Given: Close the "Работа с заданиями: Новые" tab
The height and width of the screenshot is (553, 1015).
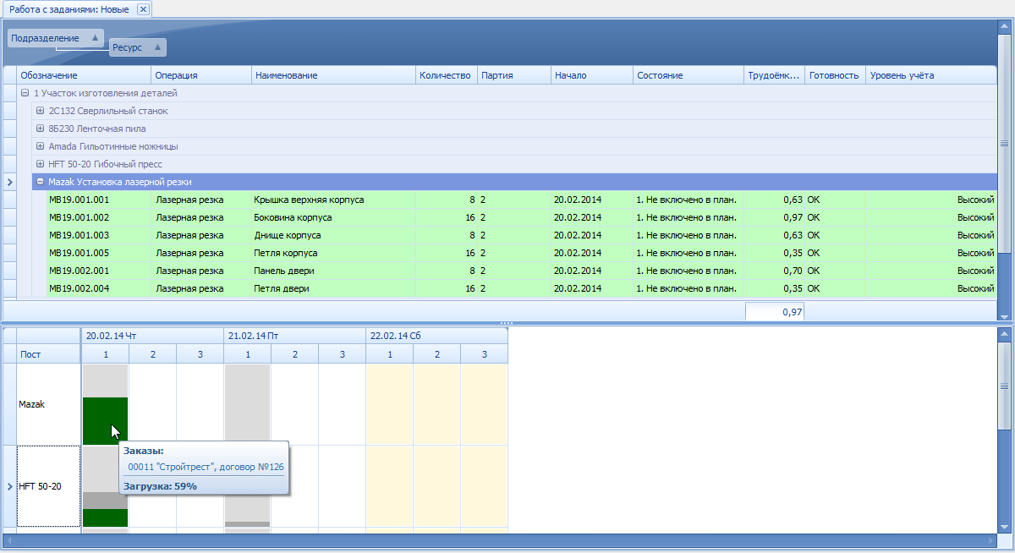Looking at the screenshot, I should click(x=143, y=9).
